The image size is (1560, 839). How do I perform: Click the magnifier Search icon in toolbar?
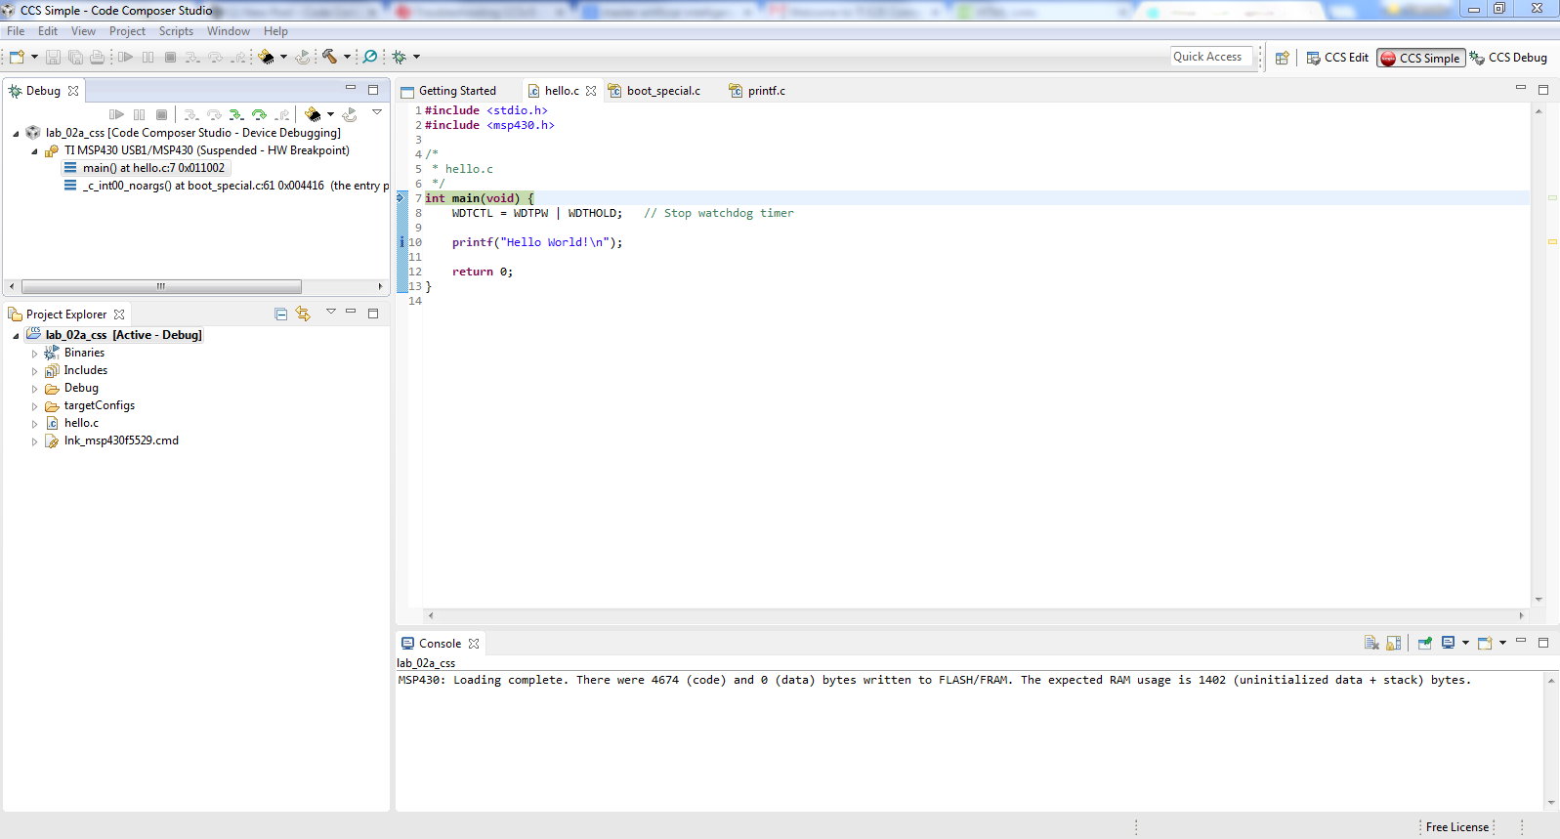(370, 57)
